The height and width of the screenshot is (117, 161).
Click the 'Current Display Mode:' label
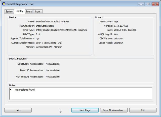pos(23,43)
